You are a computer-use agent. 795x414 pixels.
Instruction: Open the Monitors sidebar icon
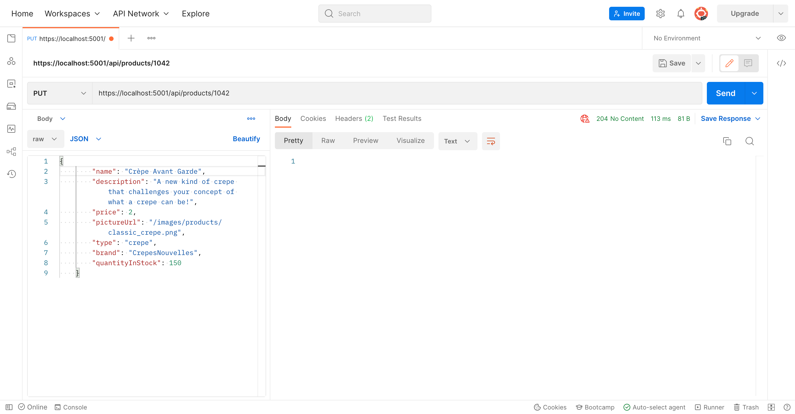click(11, 129)
